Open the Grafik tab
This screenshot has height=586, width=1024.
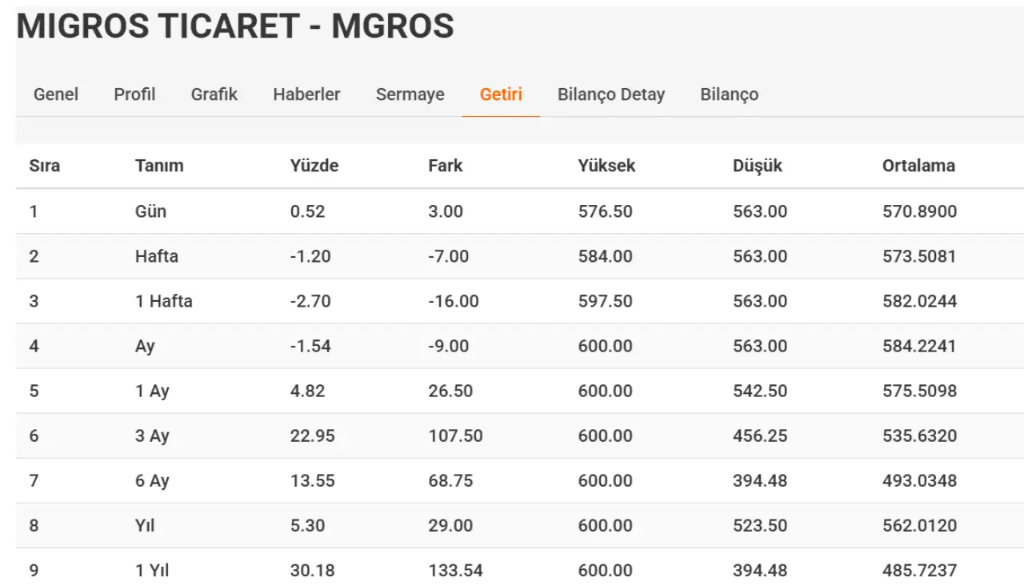(214, 94)
